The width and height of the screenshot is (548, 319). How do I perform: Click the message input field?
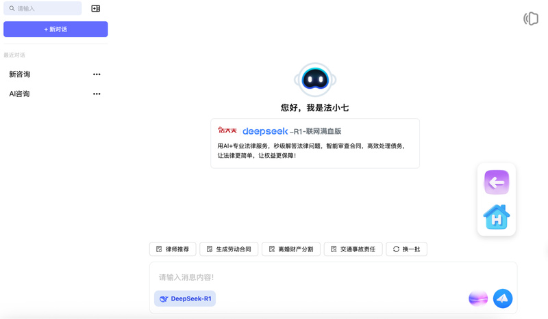pyautogui.click(x=333, y=277)
